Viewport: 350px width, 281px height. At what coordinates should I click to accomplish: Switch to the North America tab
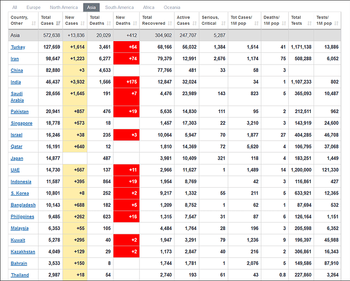(64, 7)
